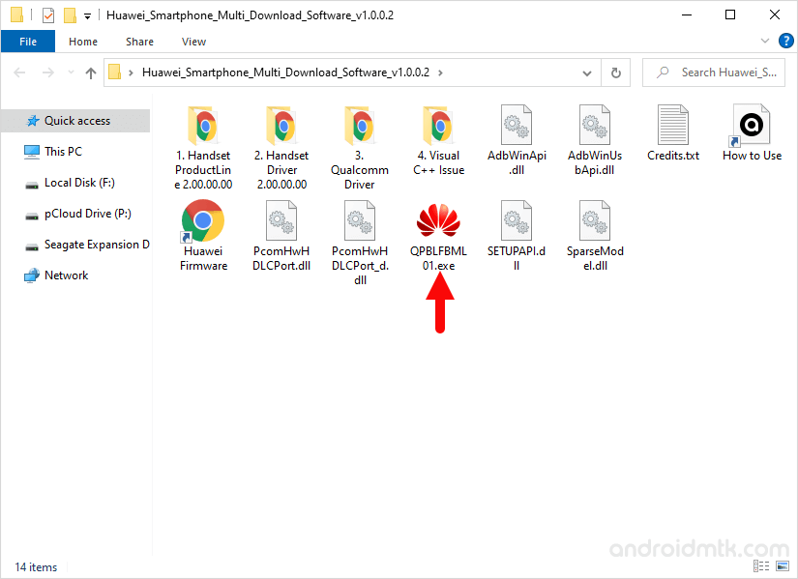This screenshot has width=798, height=579.
Task: Select Quick access in navigation pane
Action: (75, 121)
